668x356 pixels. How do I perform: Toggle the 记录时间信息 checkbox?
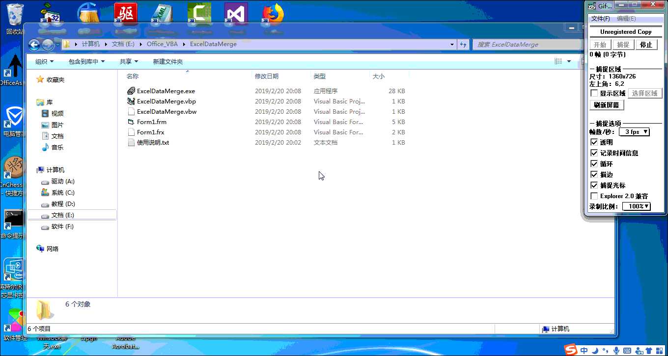pyautogui.click(x=594, y=153)
